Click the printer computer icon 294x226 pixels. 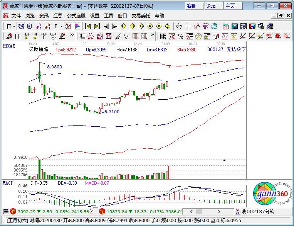(x=270, y=26)
